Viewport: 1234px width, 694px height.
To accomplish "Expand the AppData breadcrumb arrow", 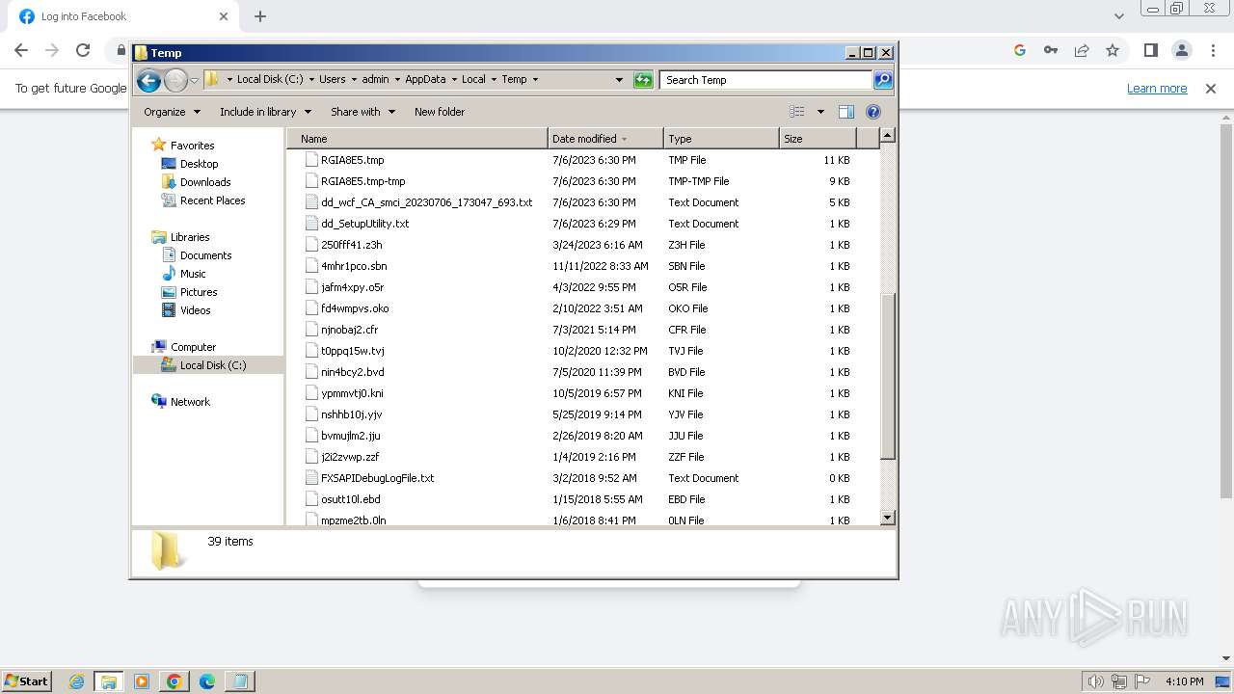I will click(x=453, y=80).
